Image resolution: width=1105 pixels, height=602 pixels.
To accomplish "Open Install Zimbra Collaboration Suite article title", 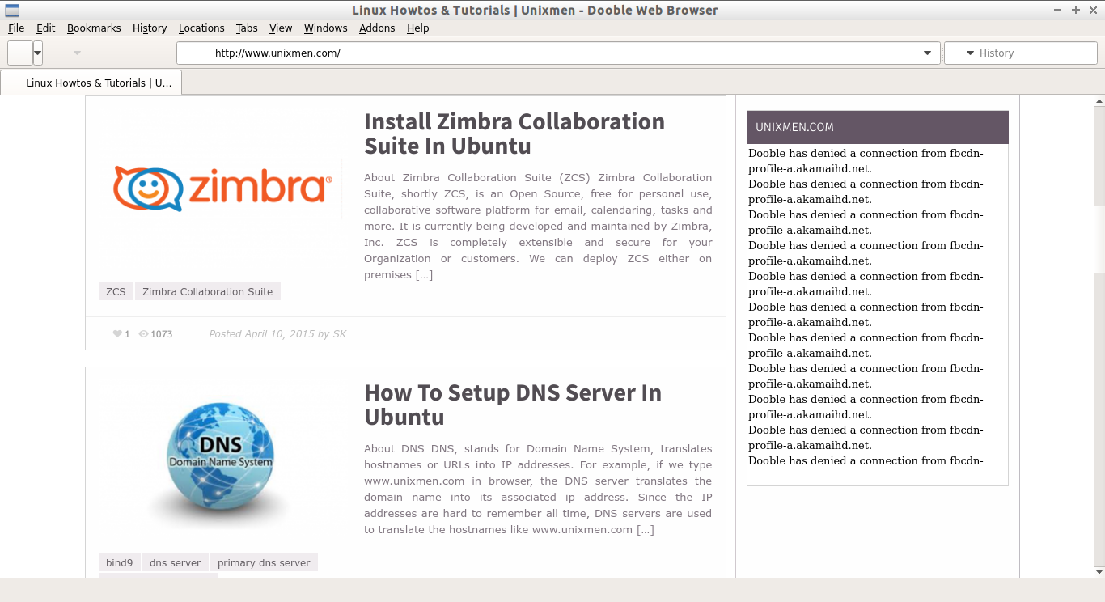I will [x=514, y=134].
